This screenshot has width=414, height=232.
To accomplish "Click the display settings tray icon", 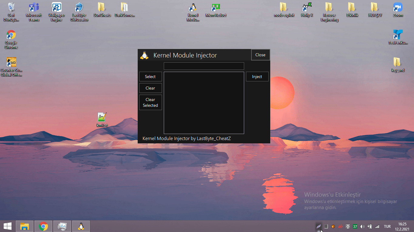I will coord(348,226).
